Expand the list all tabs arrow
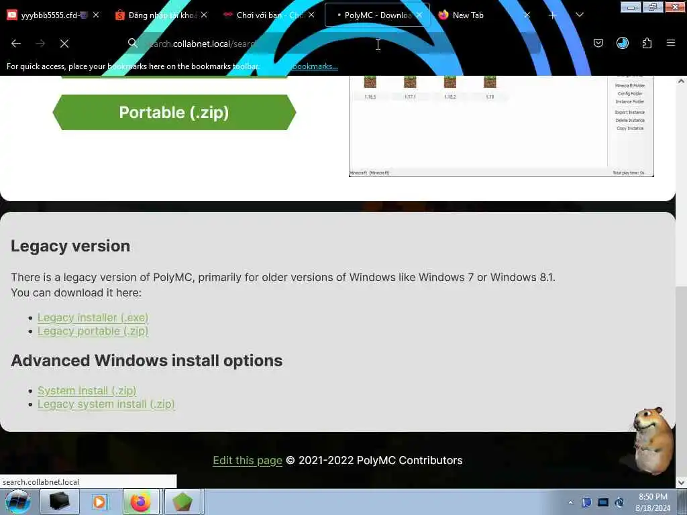This screenshot has height=515, width=687. coord(579,15)
